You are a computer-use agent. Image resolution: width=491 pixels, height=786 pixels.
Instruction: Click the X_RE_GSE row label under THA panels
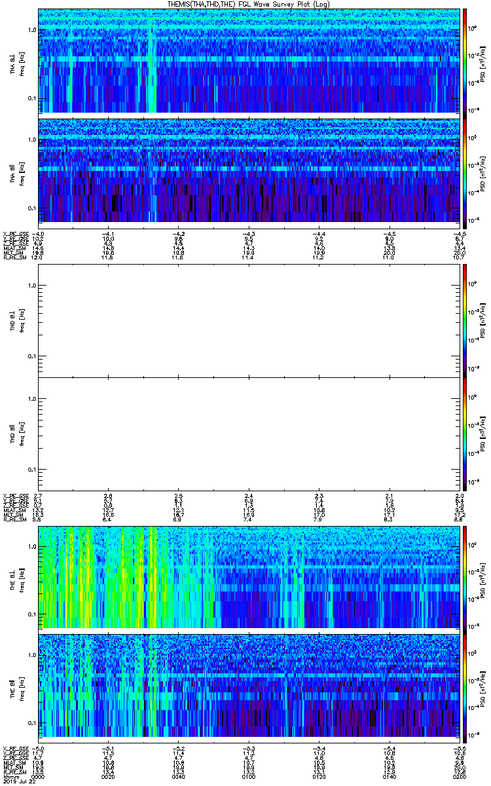[16, 234]
